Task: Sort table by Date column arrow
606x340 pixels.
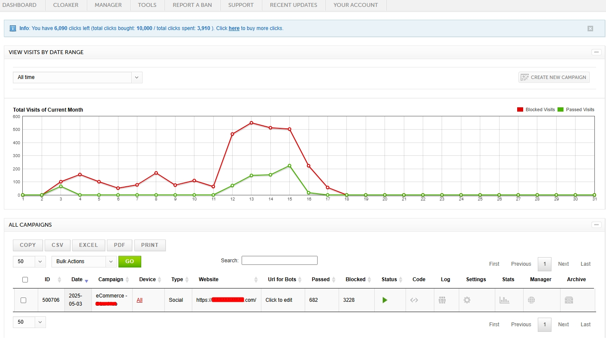Action: click(86, 280)
